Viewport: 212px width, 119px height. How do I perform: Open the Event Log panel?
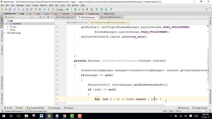pos(184,108)
